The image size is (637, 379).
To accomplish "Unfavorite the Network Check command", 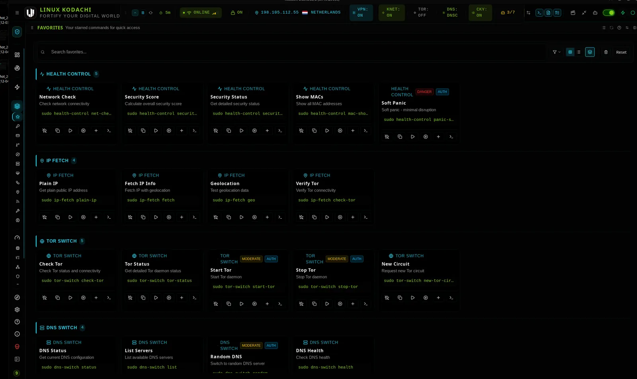I will pyautogui.click(x=45, y=131).
